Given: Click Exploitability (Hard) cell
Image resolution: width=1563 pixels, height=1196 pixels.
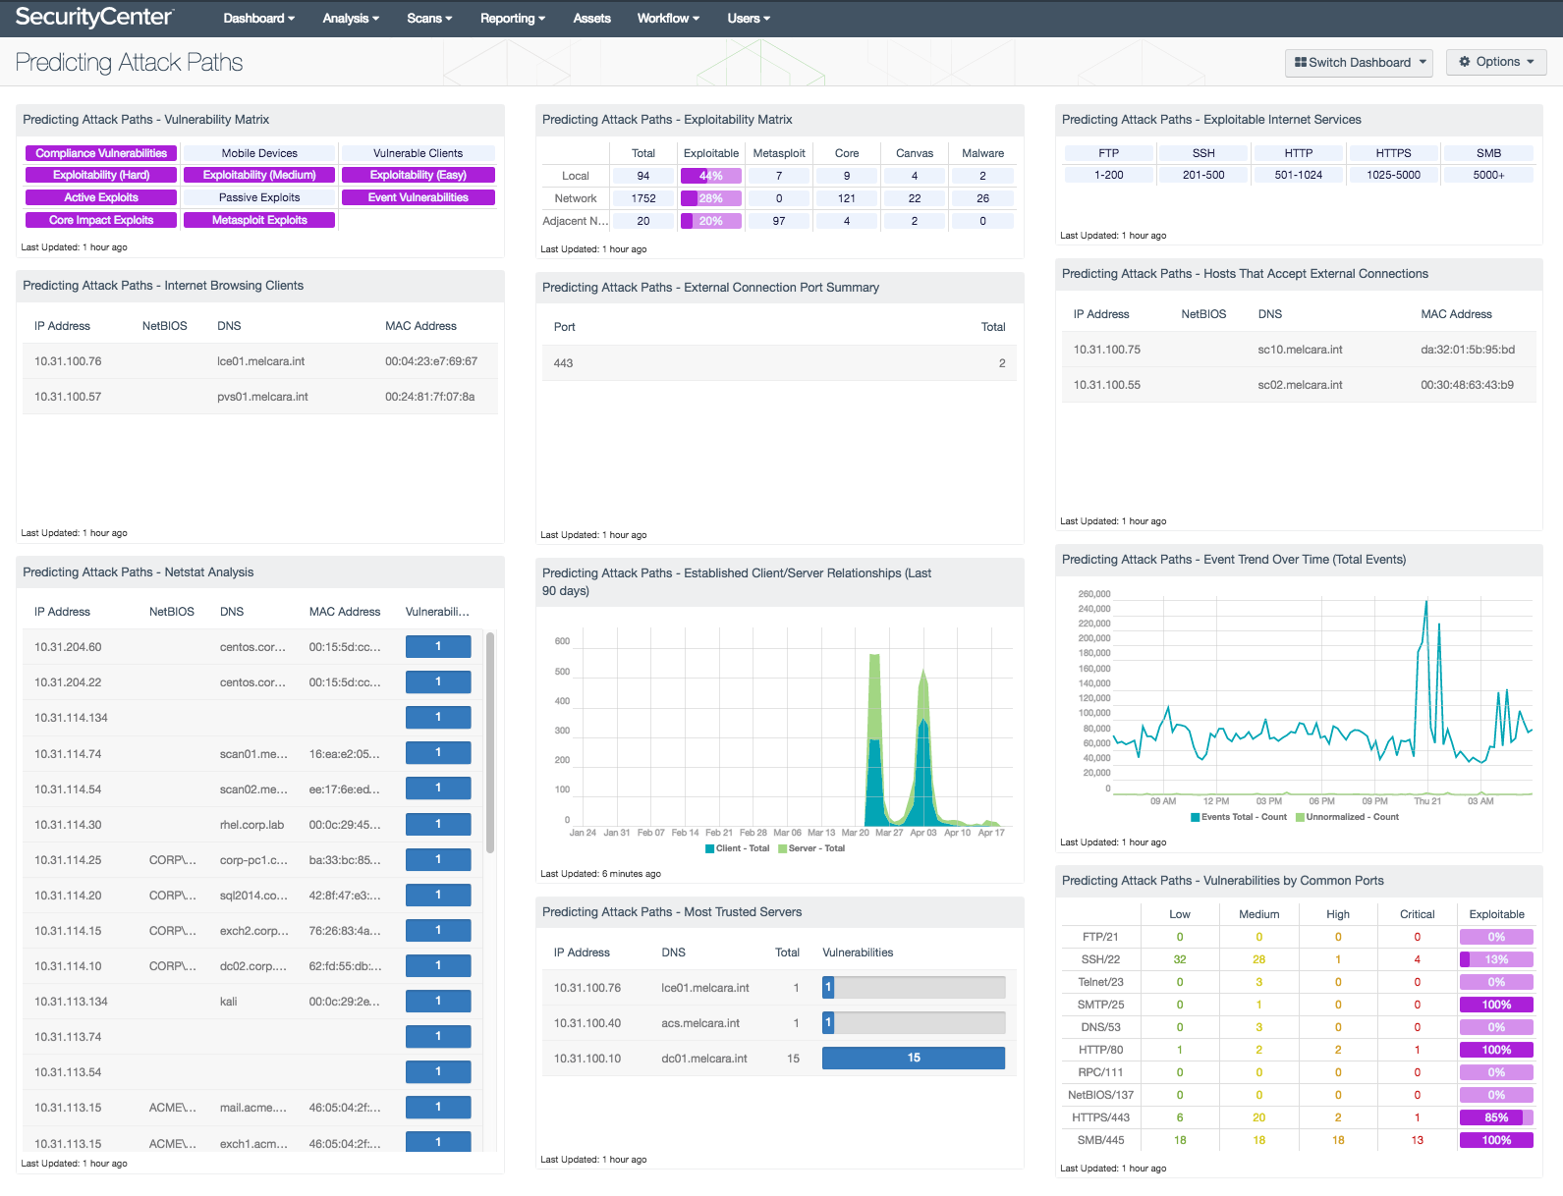Looking at the screenshot, I should [101, 175].
